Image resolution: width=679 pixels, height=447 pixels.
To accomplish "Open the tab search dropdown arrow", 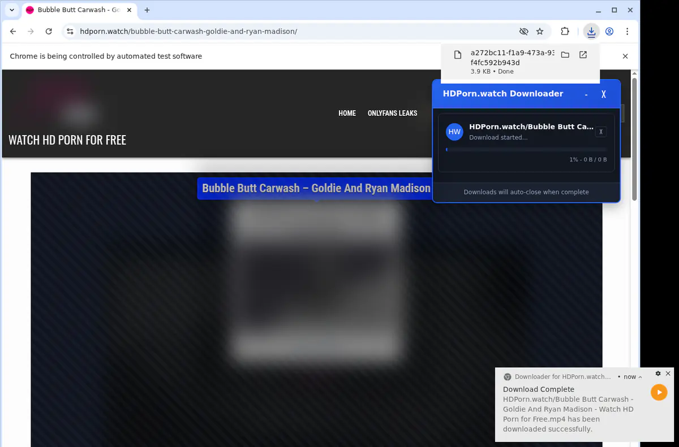I will tap(12, 10).
